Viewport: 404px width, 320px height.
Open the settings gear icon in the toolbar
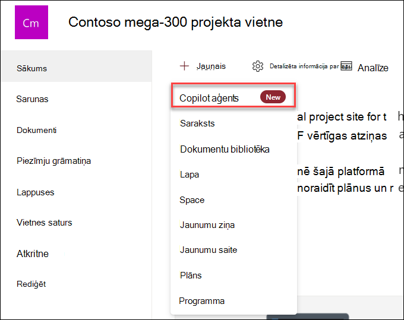tap(258, 66)
